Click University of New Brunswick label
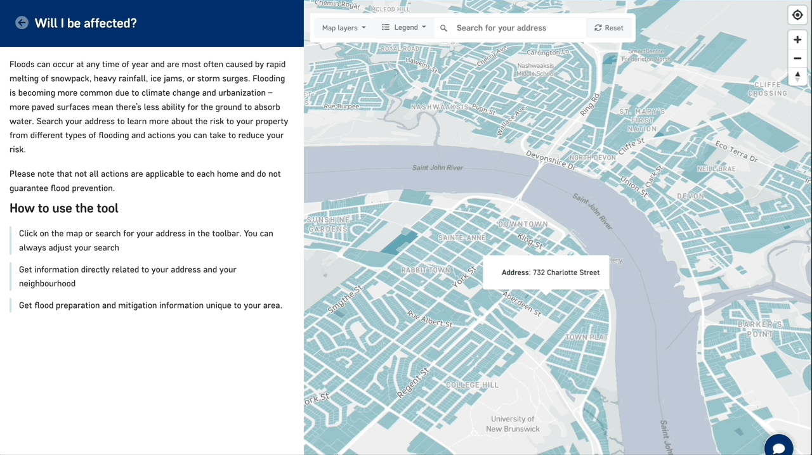 [x=513, y=424]
